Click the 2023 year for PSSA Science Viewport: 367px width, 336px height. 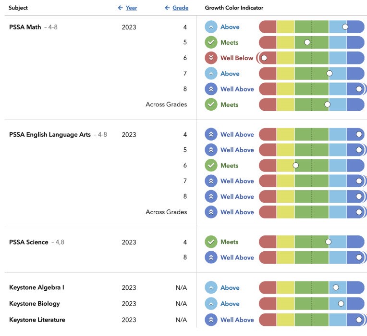coord(129,242)
